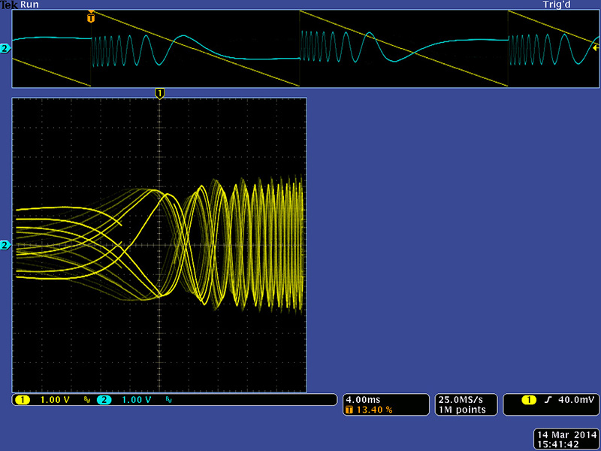The image size is (601, 451).
Task: Click the 25.0MS/s sample rate readout
Action: point(460,399)
